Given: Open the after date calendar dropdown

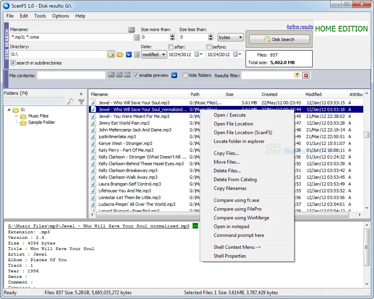Looking at the screenshot, I should pos(199,54).
